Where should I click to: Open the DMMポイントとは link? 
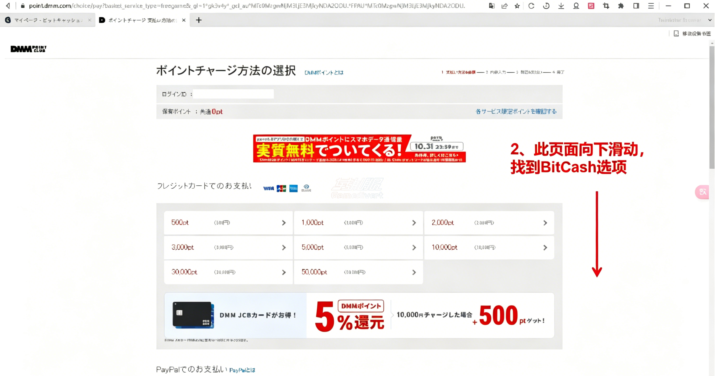324,72
